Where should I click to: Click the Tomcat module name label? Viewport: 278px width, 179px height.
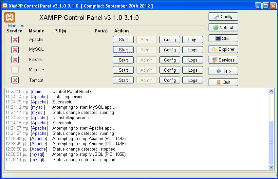tap(36, 80)
